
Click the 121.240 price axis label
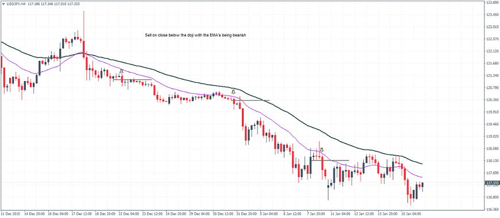[493, 76]
